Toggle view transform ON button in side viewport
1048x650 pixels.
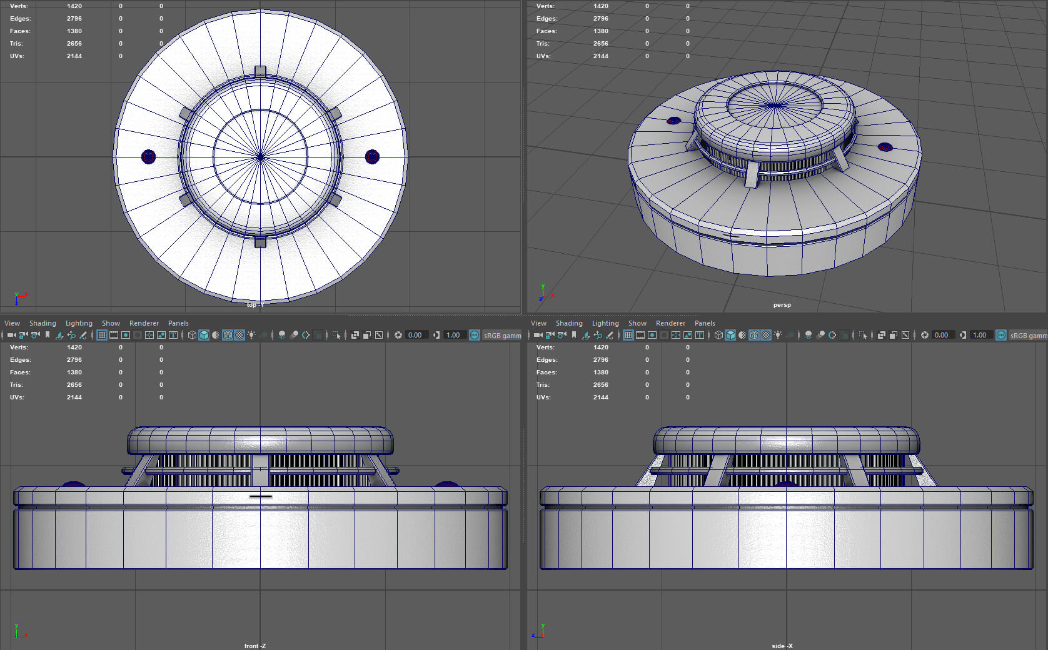pos(1001,335)
